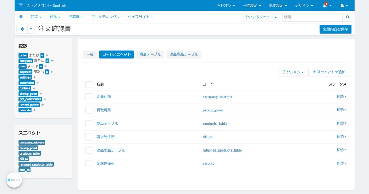Open the 請求先住所 snippet link
Image resolution: width=369 pixels, height=194 pixels.
[106, 137]
